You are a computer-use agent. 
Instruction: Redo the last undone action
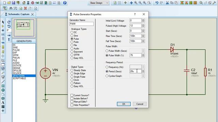[x=161, y=3]
